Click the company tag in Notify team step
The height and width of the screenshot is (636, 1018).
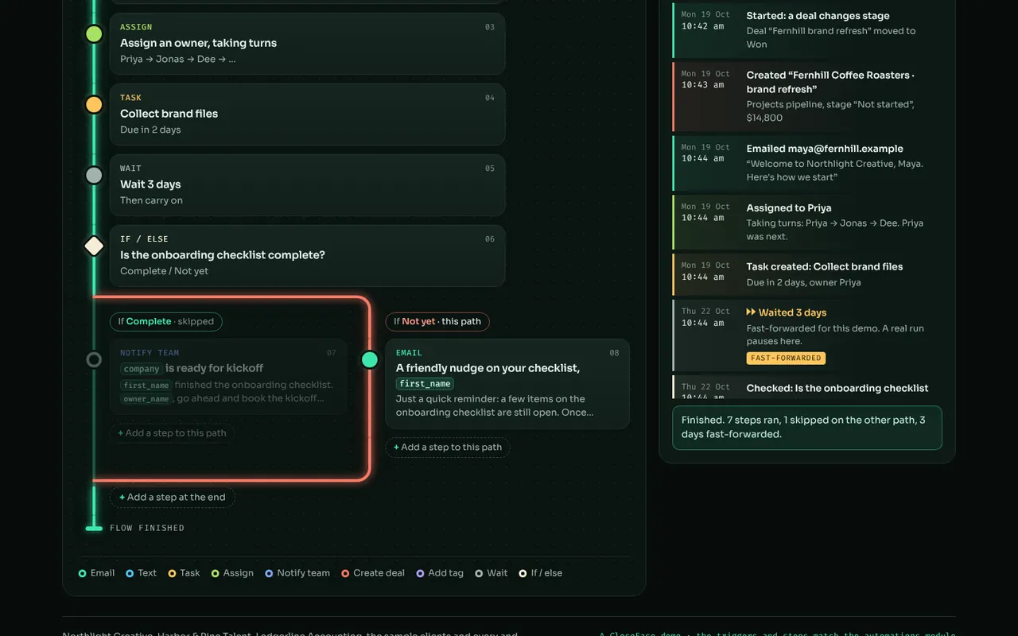click(x=142, y=369)
